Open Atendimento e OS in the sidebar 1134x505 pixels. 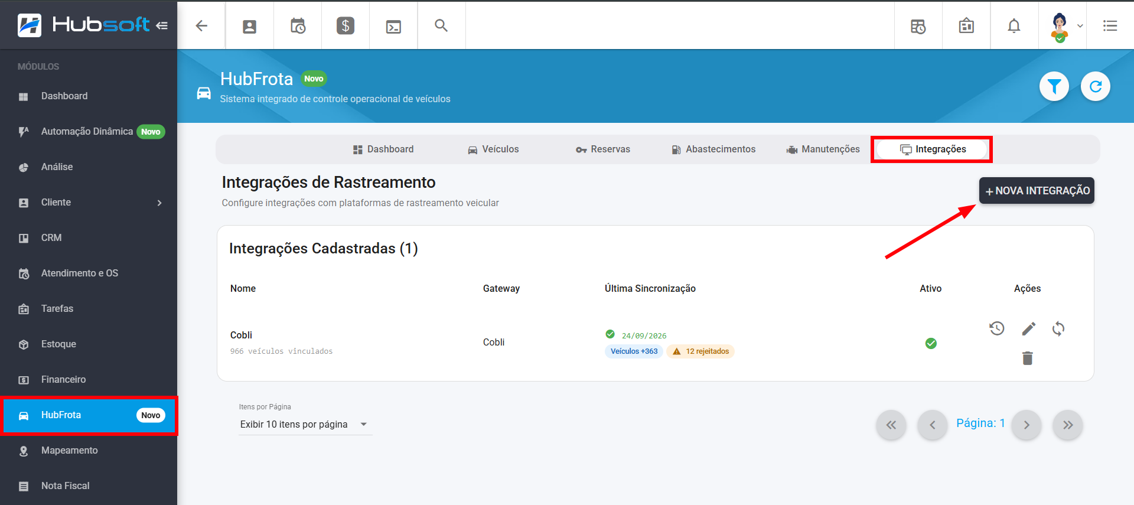click(x=89, y=273)
